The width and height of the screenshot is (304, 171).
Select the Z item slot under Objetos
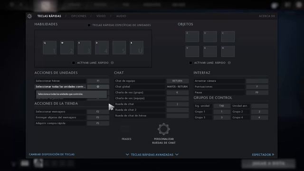(x=192, y=37)
